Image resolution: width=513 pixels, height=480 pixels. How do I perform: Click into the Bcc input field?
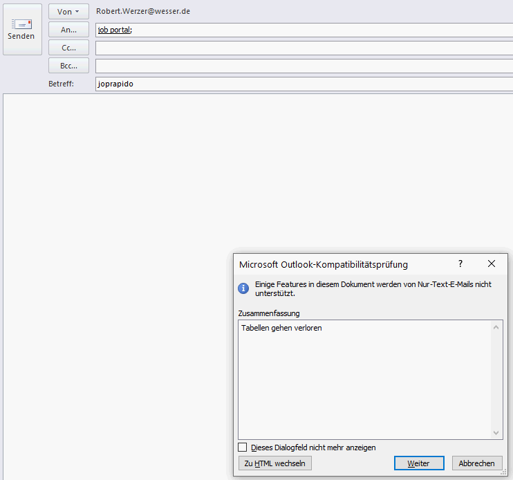tap(304, 66)
